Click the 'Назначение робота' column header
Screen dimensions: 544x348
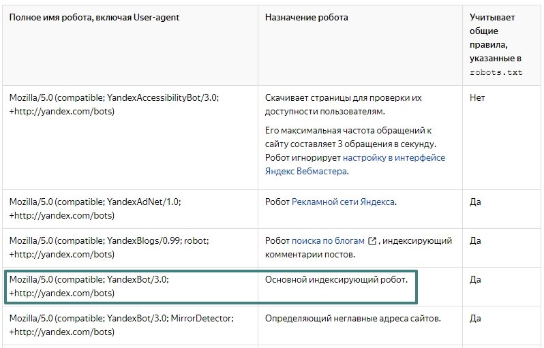pos(306,18)
